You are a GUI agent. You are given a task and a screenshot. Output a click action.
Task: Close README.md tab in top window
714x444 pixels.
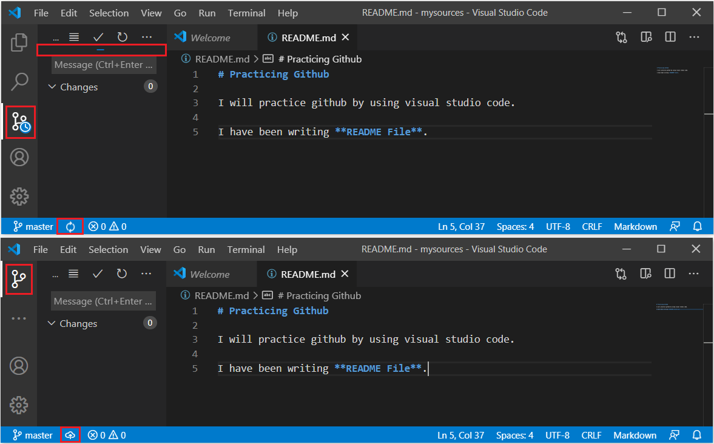pos(346,38)
